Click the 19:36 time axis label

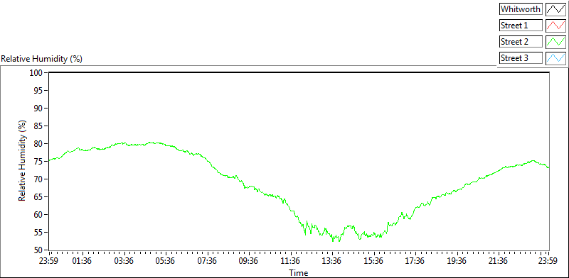457,261
